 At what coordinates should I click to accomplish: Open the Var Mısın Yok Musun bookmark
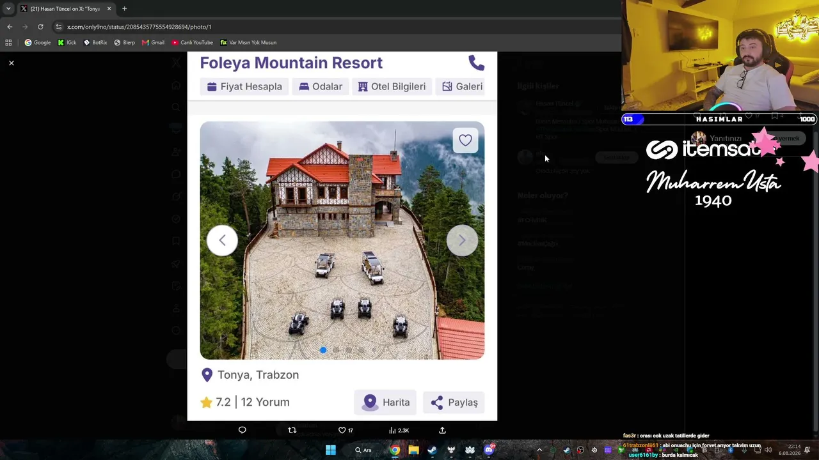[248, 43]
